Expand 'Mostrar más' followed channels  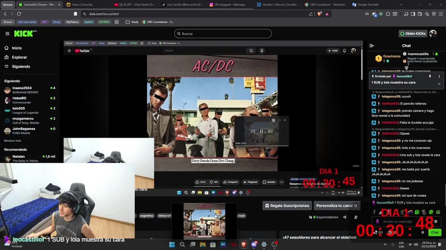click(x=13, y=141)
